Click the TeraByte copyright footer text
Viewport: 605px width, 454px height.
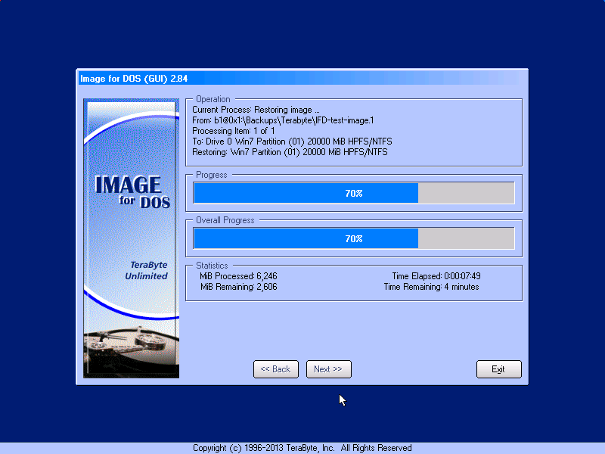click(302, 448)
